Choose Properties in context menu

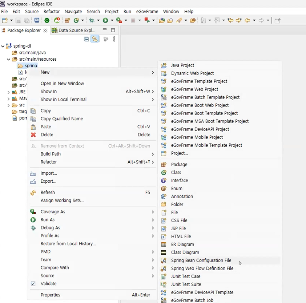click(x=92, y=295)
